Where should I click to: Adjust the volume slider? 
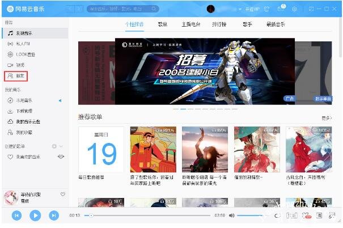(250, 216)
